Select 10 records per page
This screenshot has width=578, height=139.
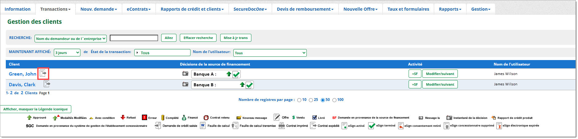tap(299, 100)
